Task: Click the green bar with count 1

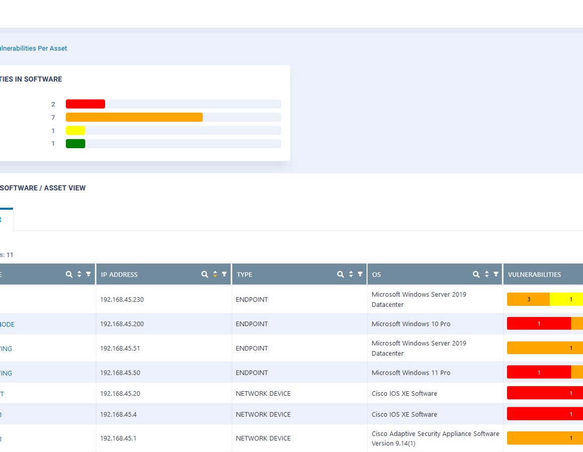Action: pos(75,143)
